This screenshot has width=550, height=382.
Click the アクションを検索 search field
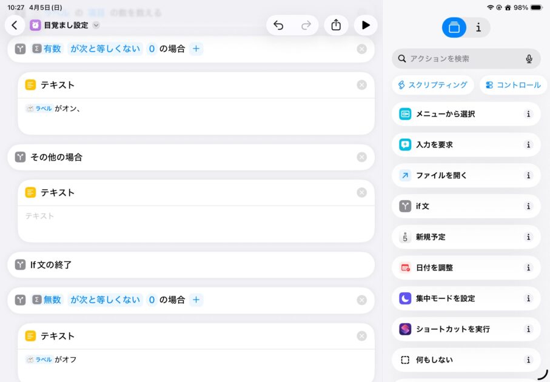point(461,59)
